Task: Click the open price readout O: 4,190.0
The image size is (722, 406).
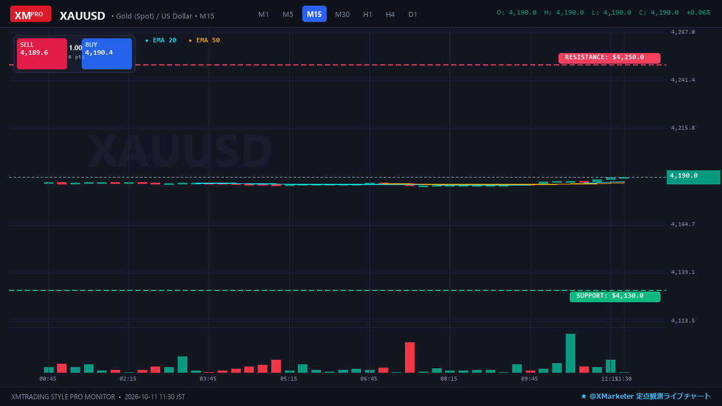Action: tap(516, 13)
